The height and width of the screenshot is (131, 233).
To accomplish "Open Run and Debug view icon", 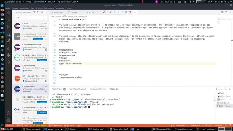I will tap(8, 34).
